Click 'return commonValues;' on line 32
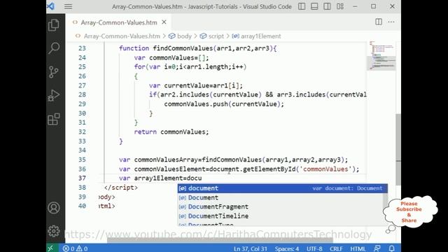Viewport: 448px width, 252px height. pos(171,132)
